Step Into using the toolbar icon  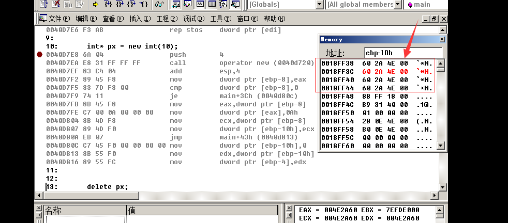pos(108,4)
